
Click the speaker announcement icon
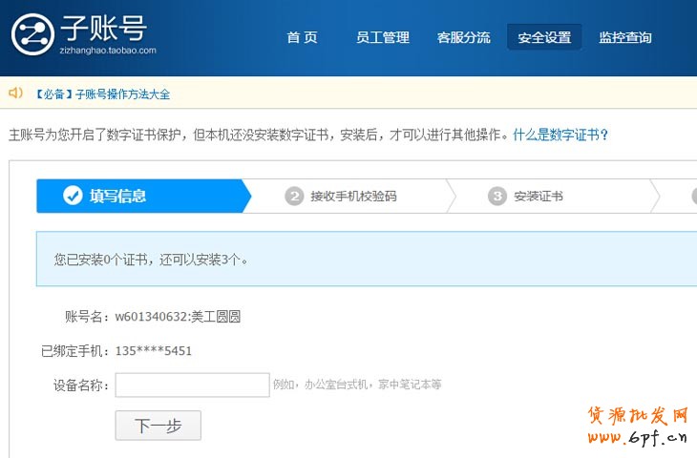click(x=15, y=93)
